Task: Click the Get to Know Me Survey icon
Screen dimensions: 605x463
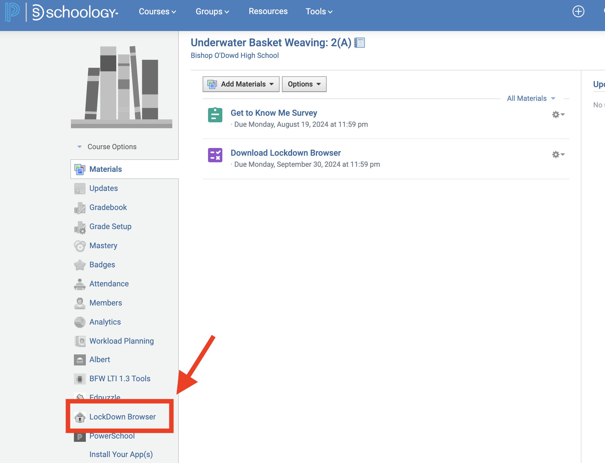Action: tap(215, 115)
